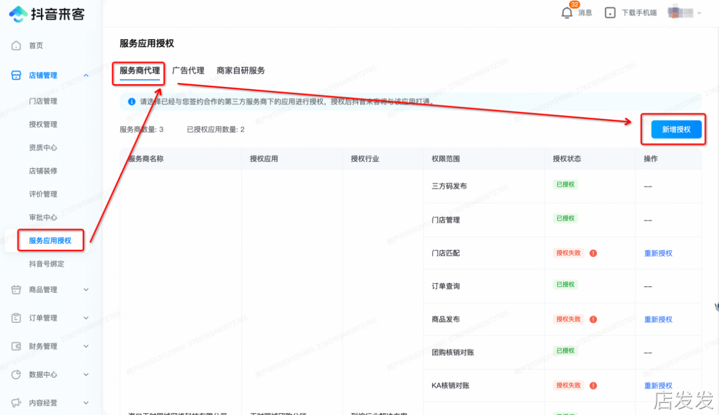Click the red alert icon for 商品发布

click(593, 319)
